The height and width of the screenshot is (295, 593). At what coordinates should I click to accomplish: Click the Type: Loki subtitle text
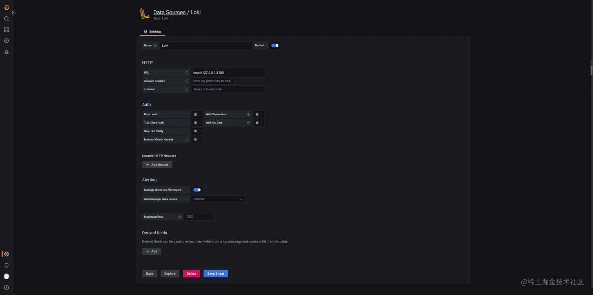click(161, 18)
